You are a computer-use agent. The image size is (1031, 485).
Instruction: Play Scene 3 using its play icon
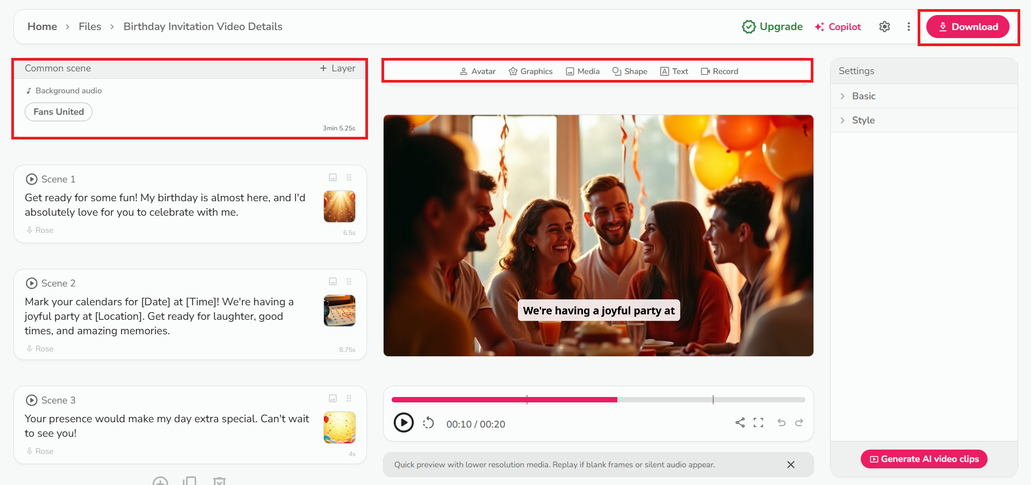point(32,400)
